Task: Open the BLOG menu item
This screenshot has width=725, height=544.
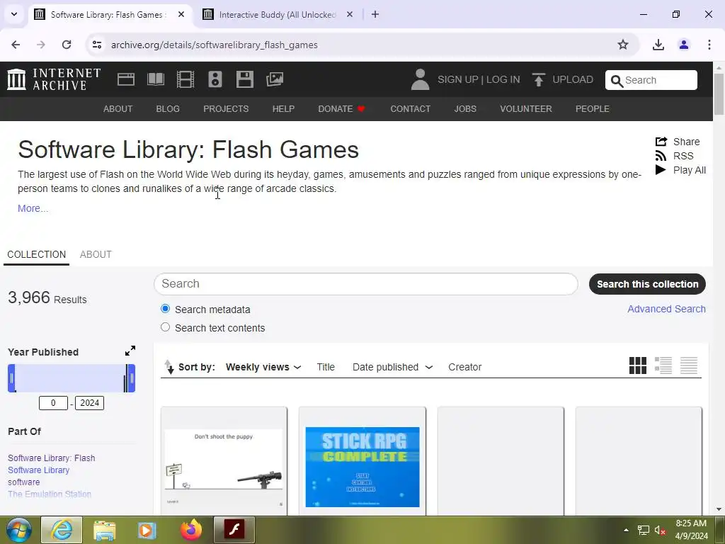Action: (x=168, y=108)
